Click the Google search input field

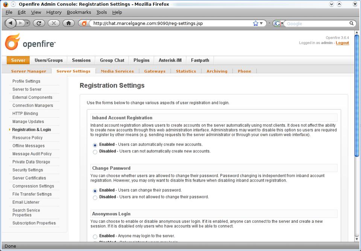[x=316, y=23]
